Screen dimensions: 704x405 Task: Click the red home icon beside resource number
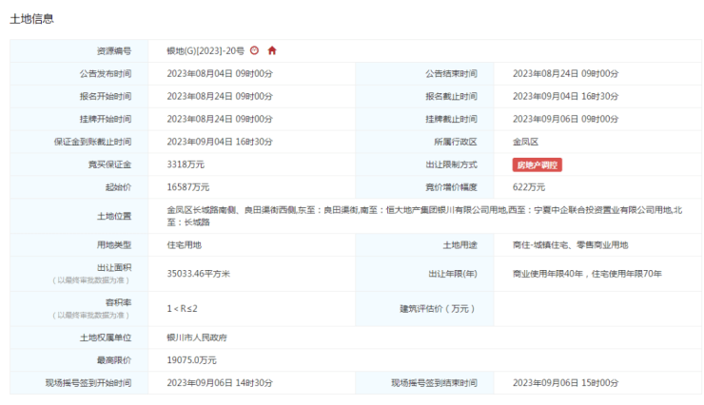[272, 50]
